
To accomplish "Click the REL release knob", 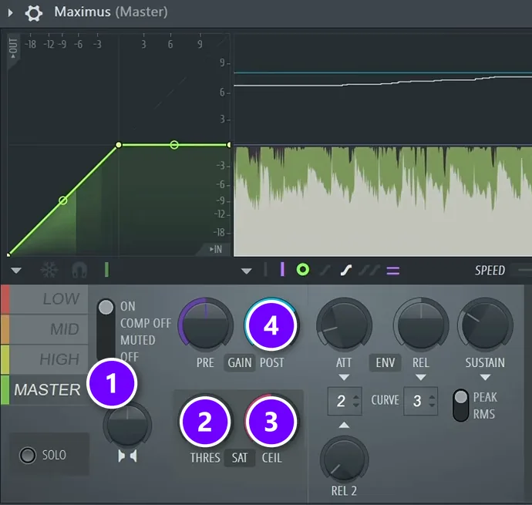I will click(x=421, y=325).
